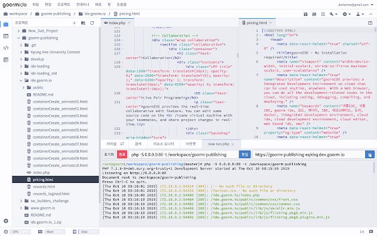The width and height of the screenshot is (377, 236).
Task: Close the new run php tab
Action: click(x=233, y=144)
